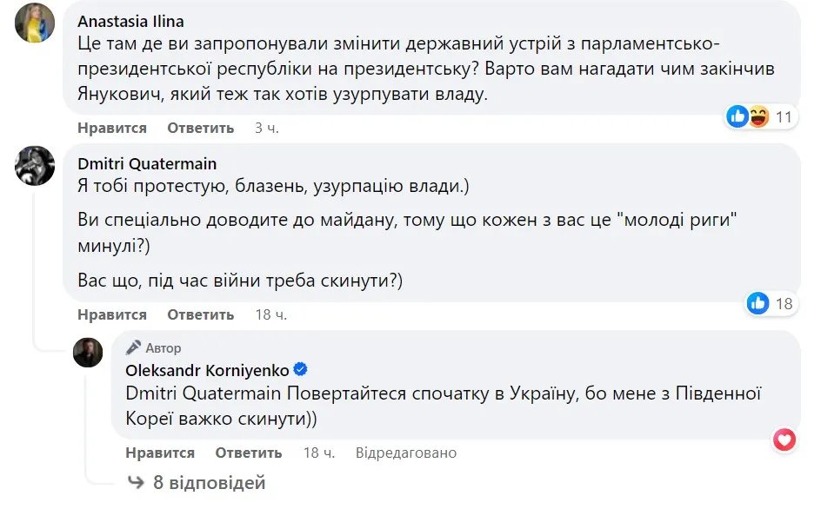Screen dimensions: 814x509
Task: Like Anastasia Ilina's comment via Нравится
Action: click(x=112, y=128)
